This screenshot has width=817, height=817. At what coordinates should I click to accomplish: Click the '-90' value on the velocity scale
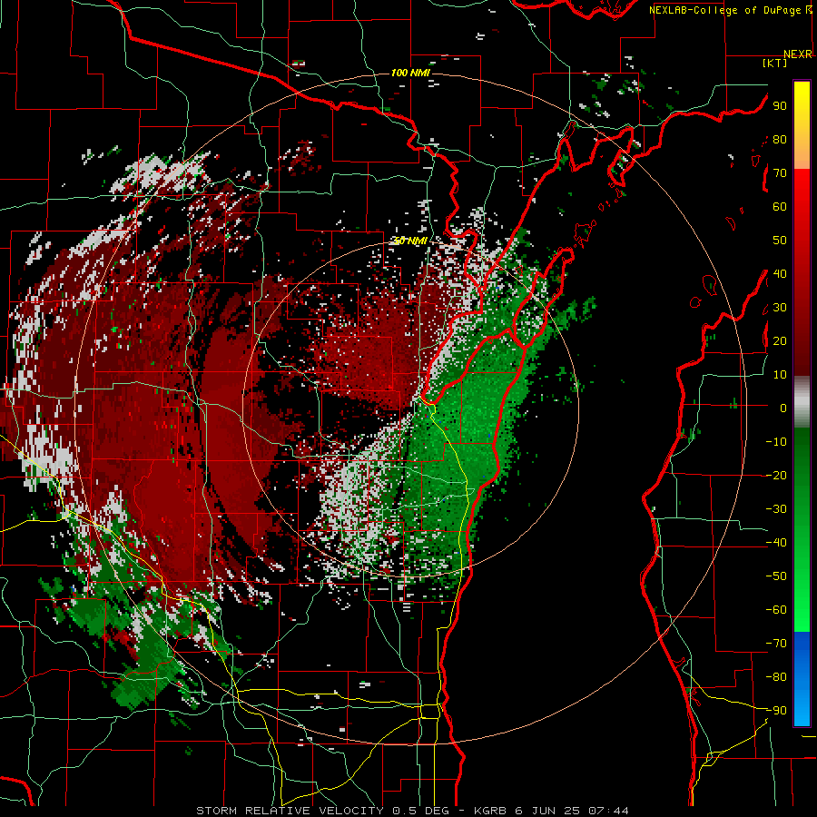click(x=776, y=711)
